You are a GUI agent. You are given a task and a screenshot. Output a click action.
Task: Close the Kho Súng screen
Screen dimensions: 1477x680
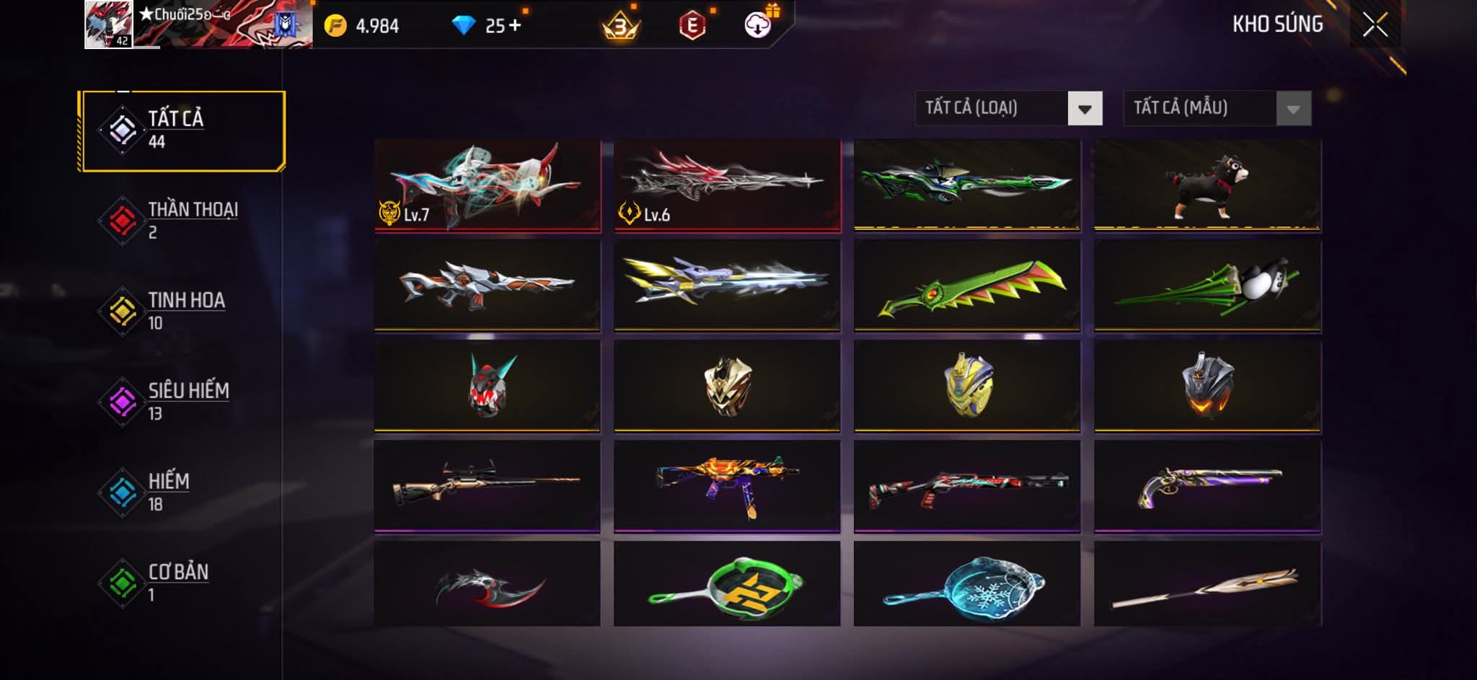(1375, 25)
